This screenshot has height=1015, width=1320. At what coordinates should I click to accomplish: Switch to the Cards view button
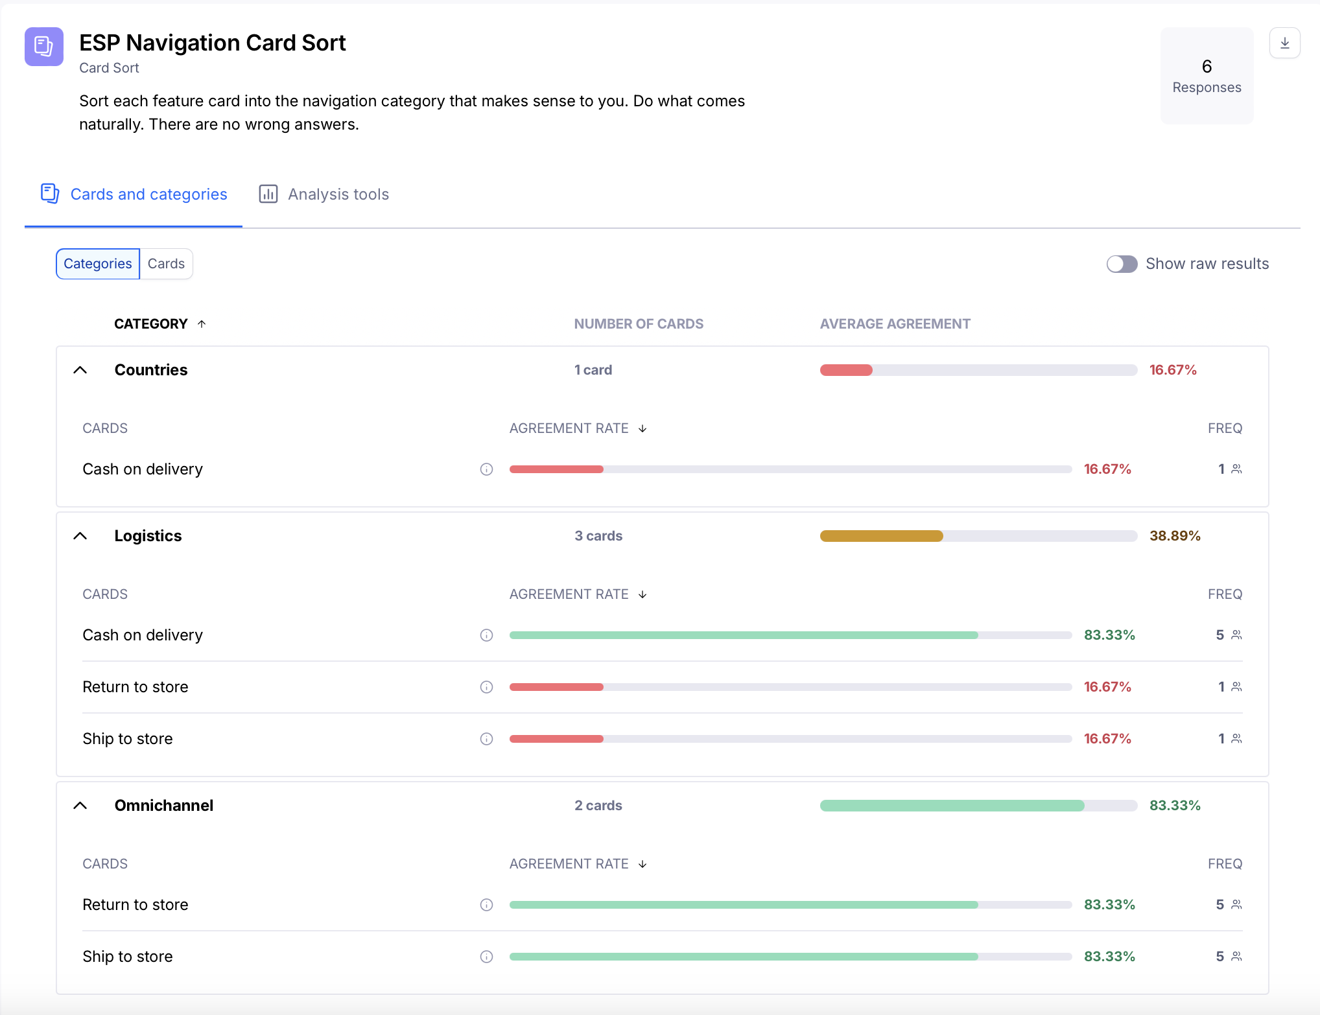(166, 264)
